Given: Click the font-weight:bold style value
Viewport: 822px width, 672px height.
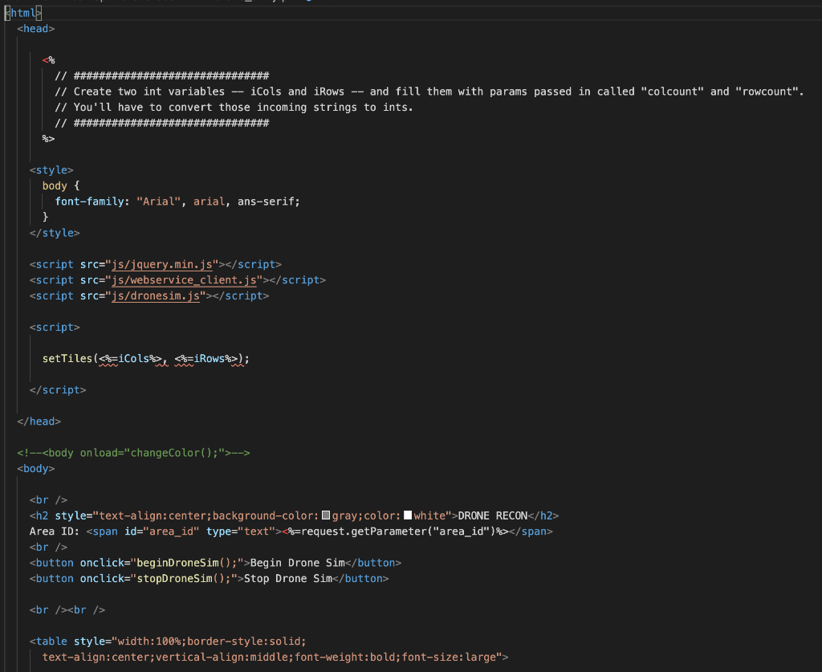Looking at the screenshot, I should [345, 658].
